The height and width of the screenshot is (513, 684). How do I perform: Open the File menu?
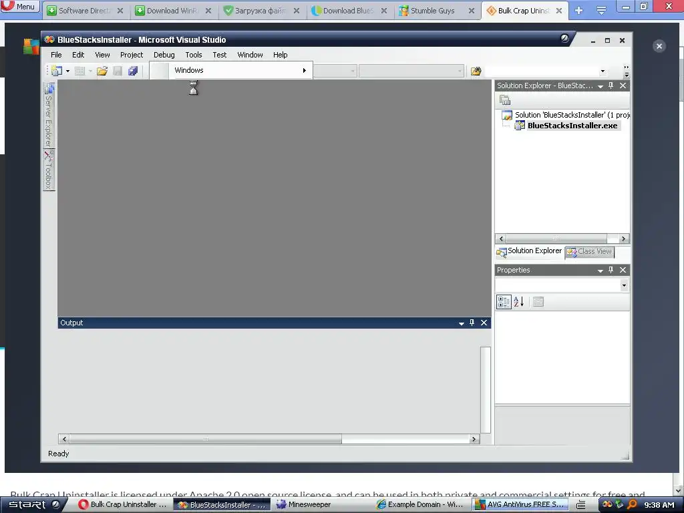point(56,55)
